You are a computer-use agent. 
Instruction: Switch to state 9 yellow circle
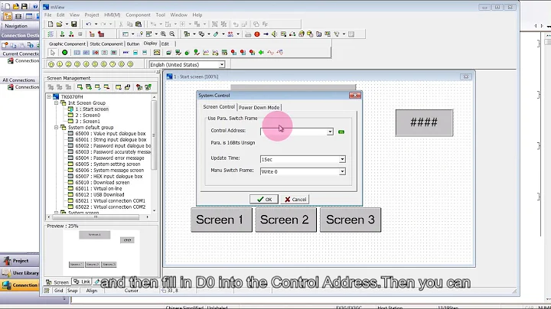(x=130, y=64)
